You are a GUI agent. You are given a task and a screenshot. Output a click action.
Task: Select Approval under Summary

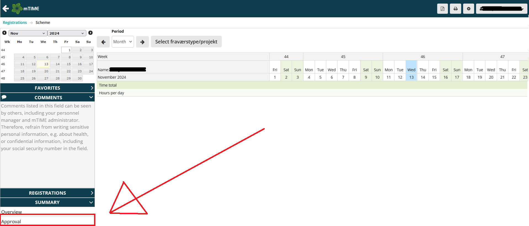point(11,222)
